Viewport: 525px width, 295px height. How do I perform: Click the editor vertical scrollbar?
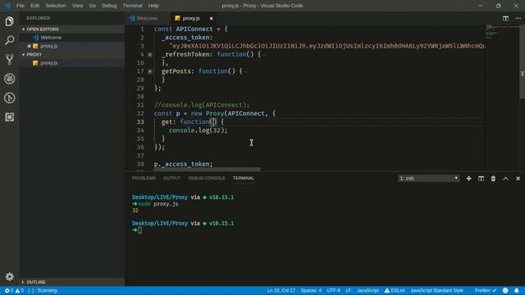522,62
